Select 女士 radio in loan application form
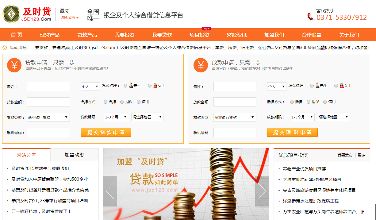 click(150, 86)
